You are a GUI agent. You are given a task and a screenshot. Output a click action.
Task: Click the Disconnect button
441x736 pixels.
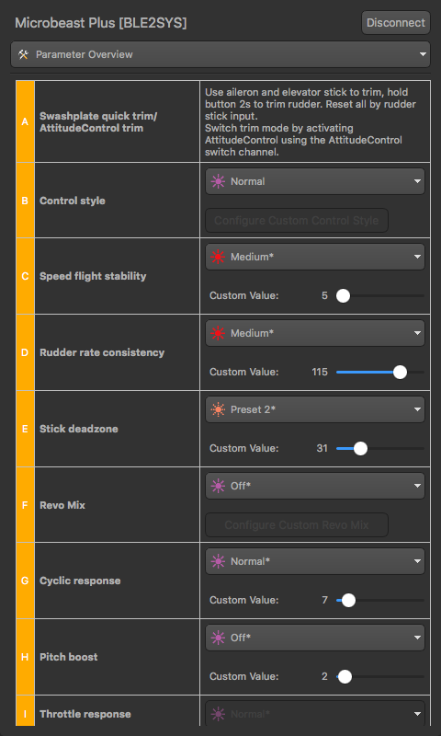pos(396,22)
